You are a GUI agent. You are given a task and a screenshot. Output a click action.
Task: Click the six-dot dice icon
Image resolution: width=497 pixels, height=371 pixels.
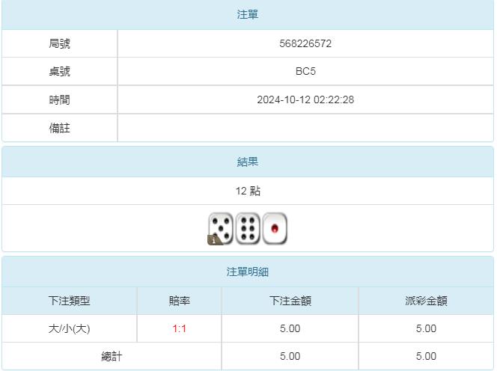(x=248, y=228)
